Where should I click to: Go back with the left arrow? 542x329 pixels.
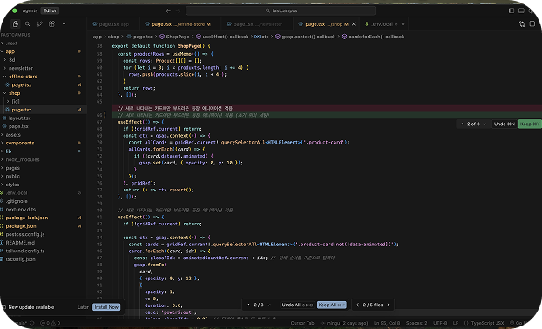(168, 10)
